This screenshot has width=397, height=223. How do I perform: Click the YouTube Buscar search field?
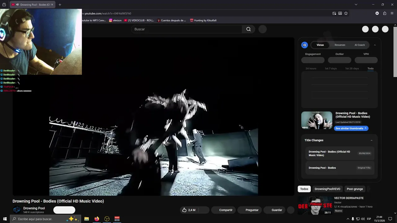pos(187,29)
